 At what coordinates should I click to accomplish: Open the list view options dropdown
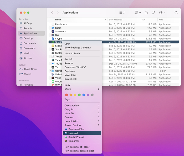coord(121,13)
